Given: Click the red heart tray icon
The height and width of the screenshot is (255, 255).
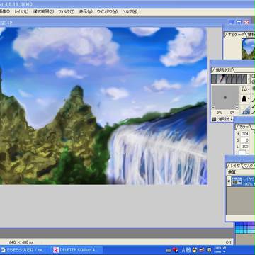Looking at the screenshot, I should tap(175, 250).
